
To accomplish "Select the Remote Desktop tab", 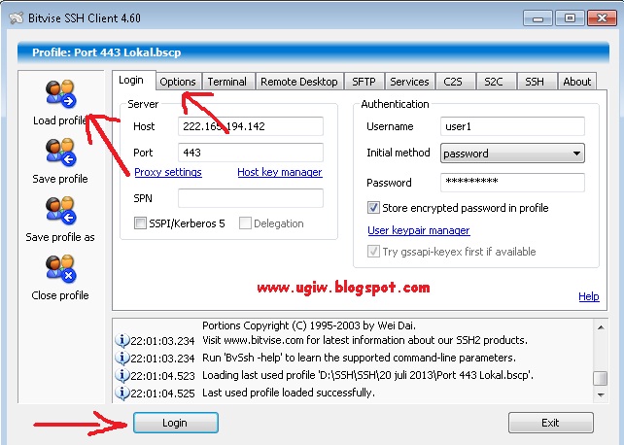I will pyautogui.click(x=299, y=82).
